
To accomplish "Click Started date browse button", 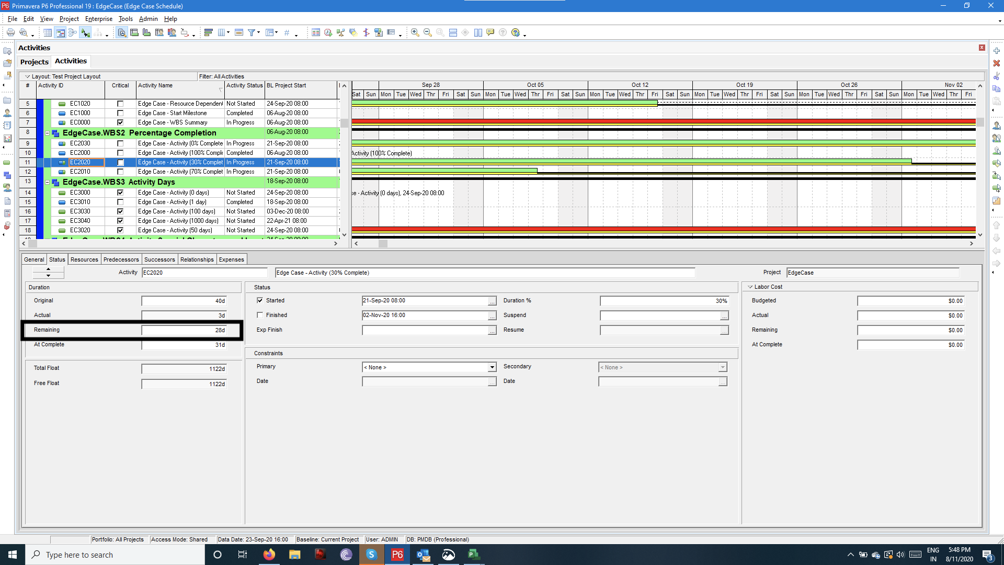I will tap(492, 301).
